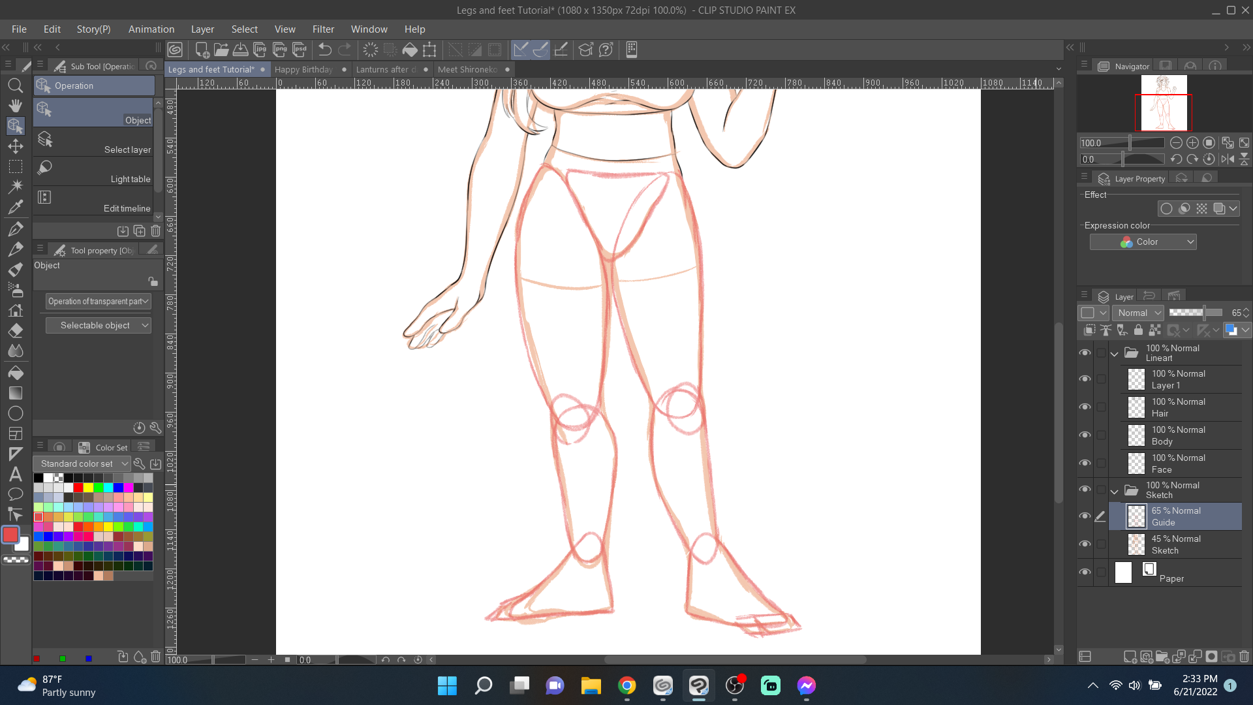Viewport: 1253px width, 705px height.
Task: Click the Save icon in command bar
Action: click(240, 50)
